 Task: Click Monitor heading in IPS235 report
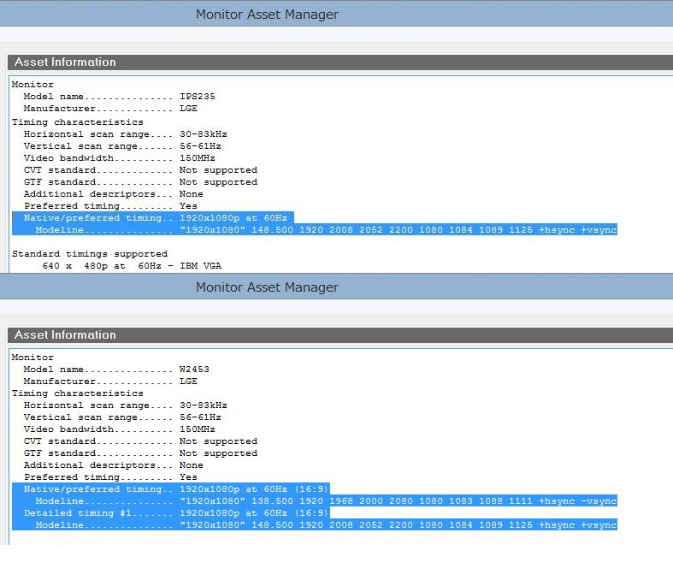click(32, 85)
